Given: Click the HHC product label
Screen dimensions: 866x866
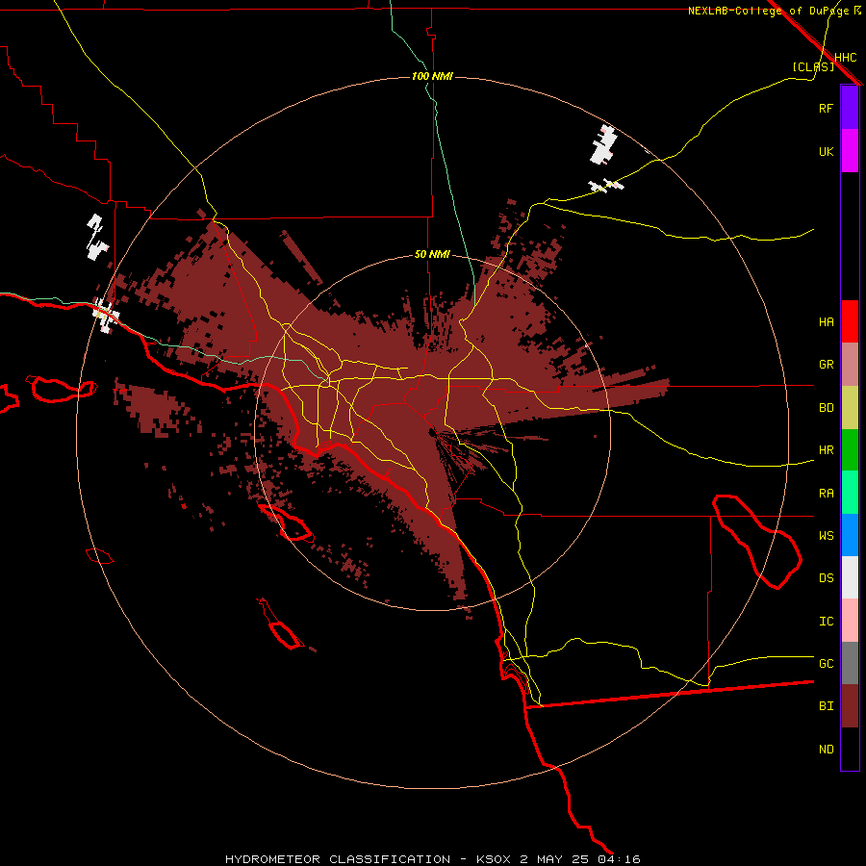Looking at the screenshot, I should (845, 58).
